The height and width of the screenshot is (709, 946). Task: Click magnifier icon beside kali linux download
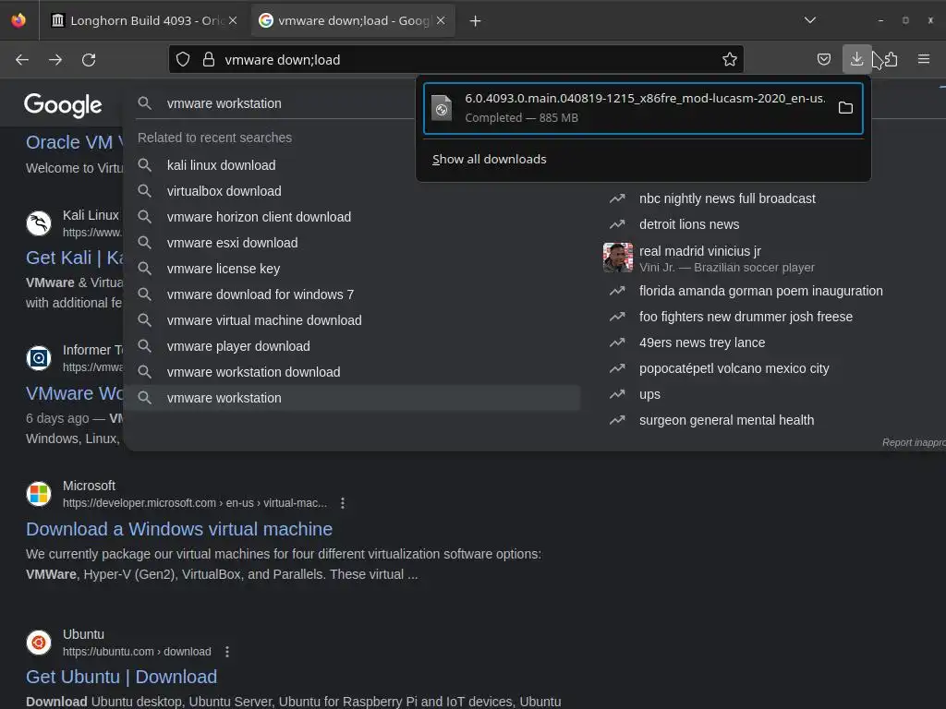[144, 164]
